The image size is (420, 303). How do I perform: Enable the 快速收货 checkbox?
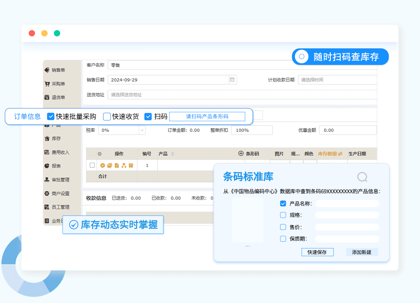pos(107,117)
